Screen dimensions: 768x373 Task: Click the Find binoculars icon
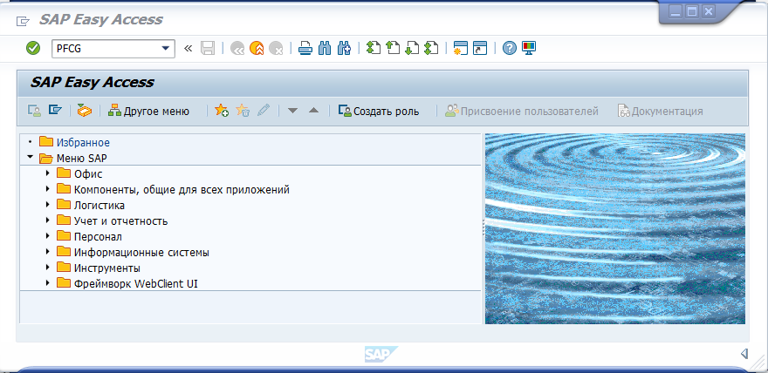tap(325, 48)
